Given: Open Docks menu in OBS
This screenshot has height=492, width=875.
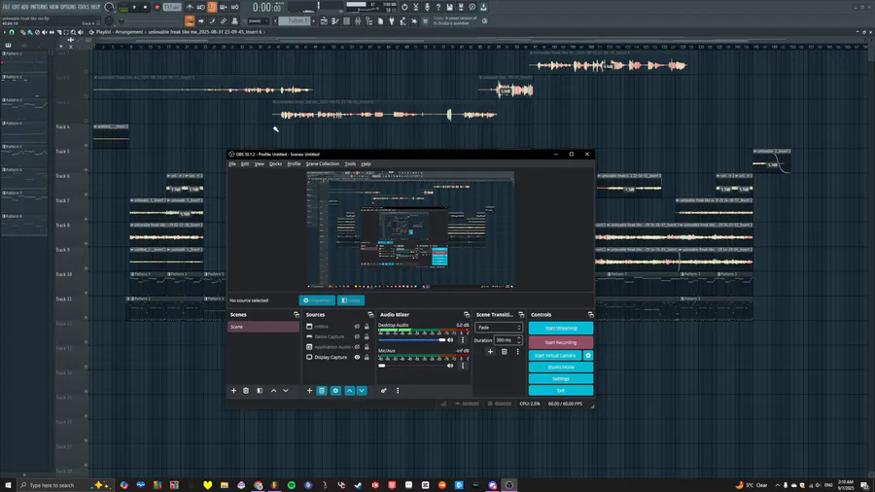Looking at the screenshot, I should (276, 164).
